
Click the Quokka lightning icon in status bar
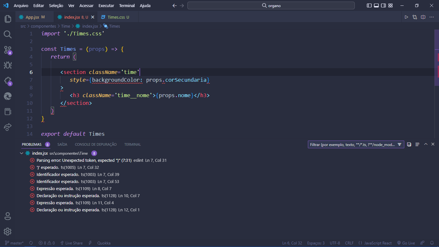coord(90,243)
